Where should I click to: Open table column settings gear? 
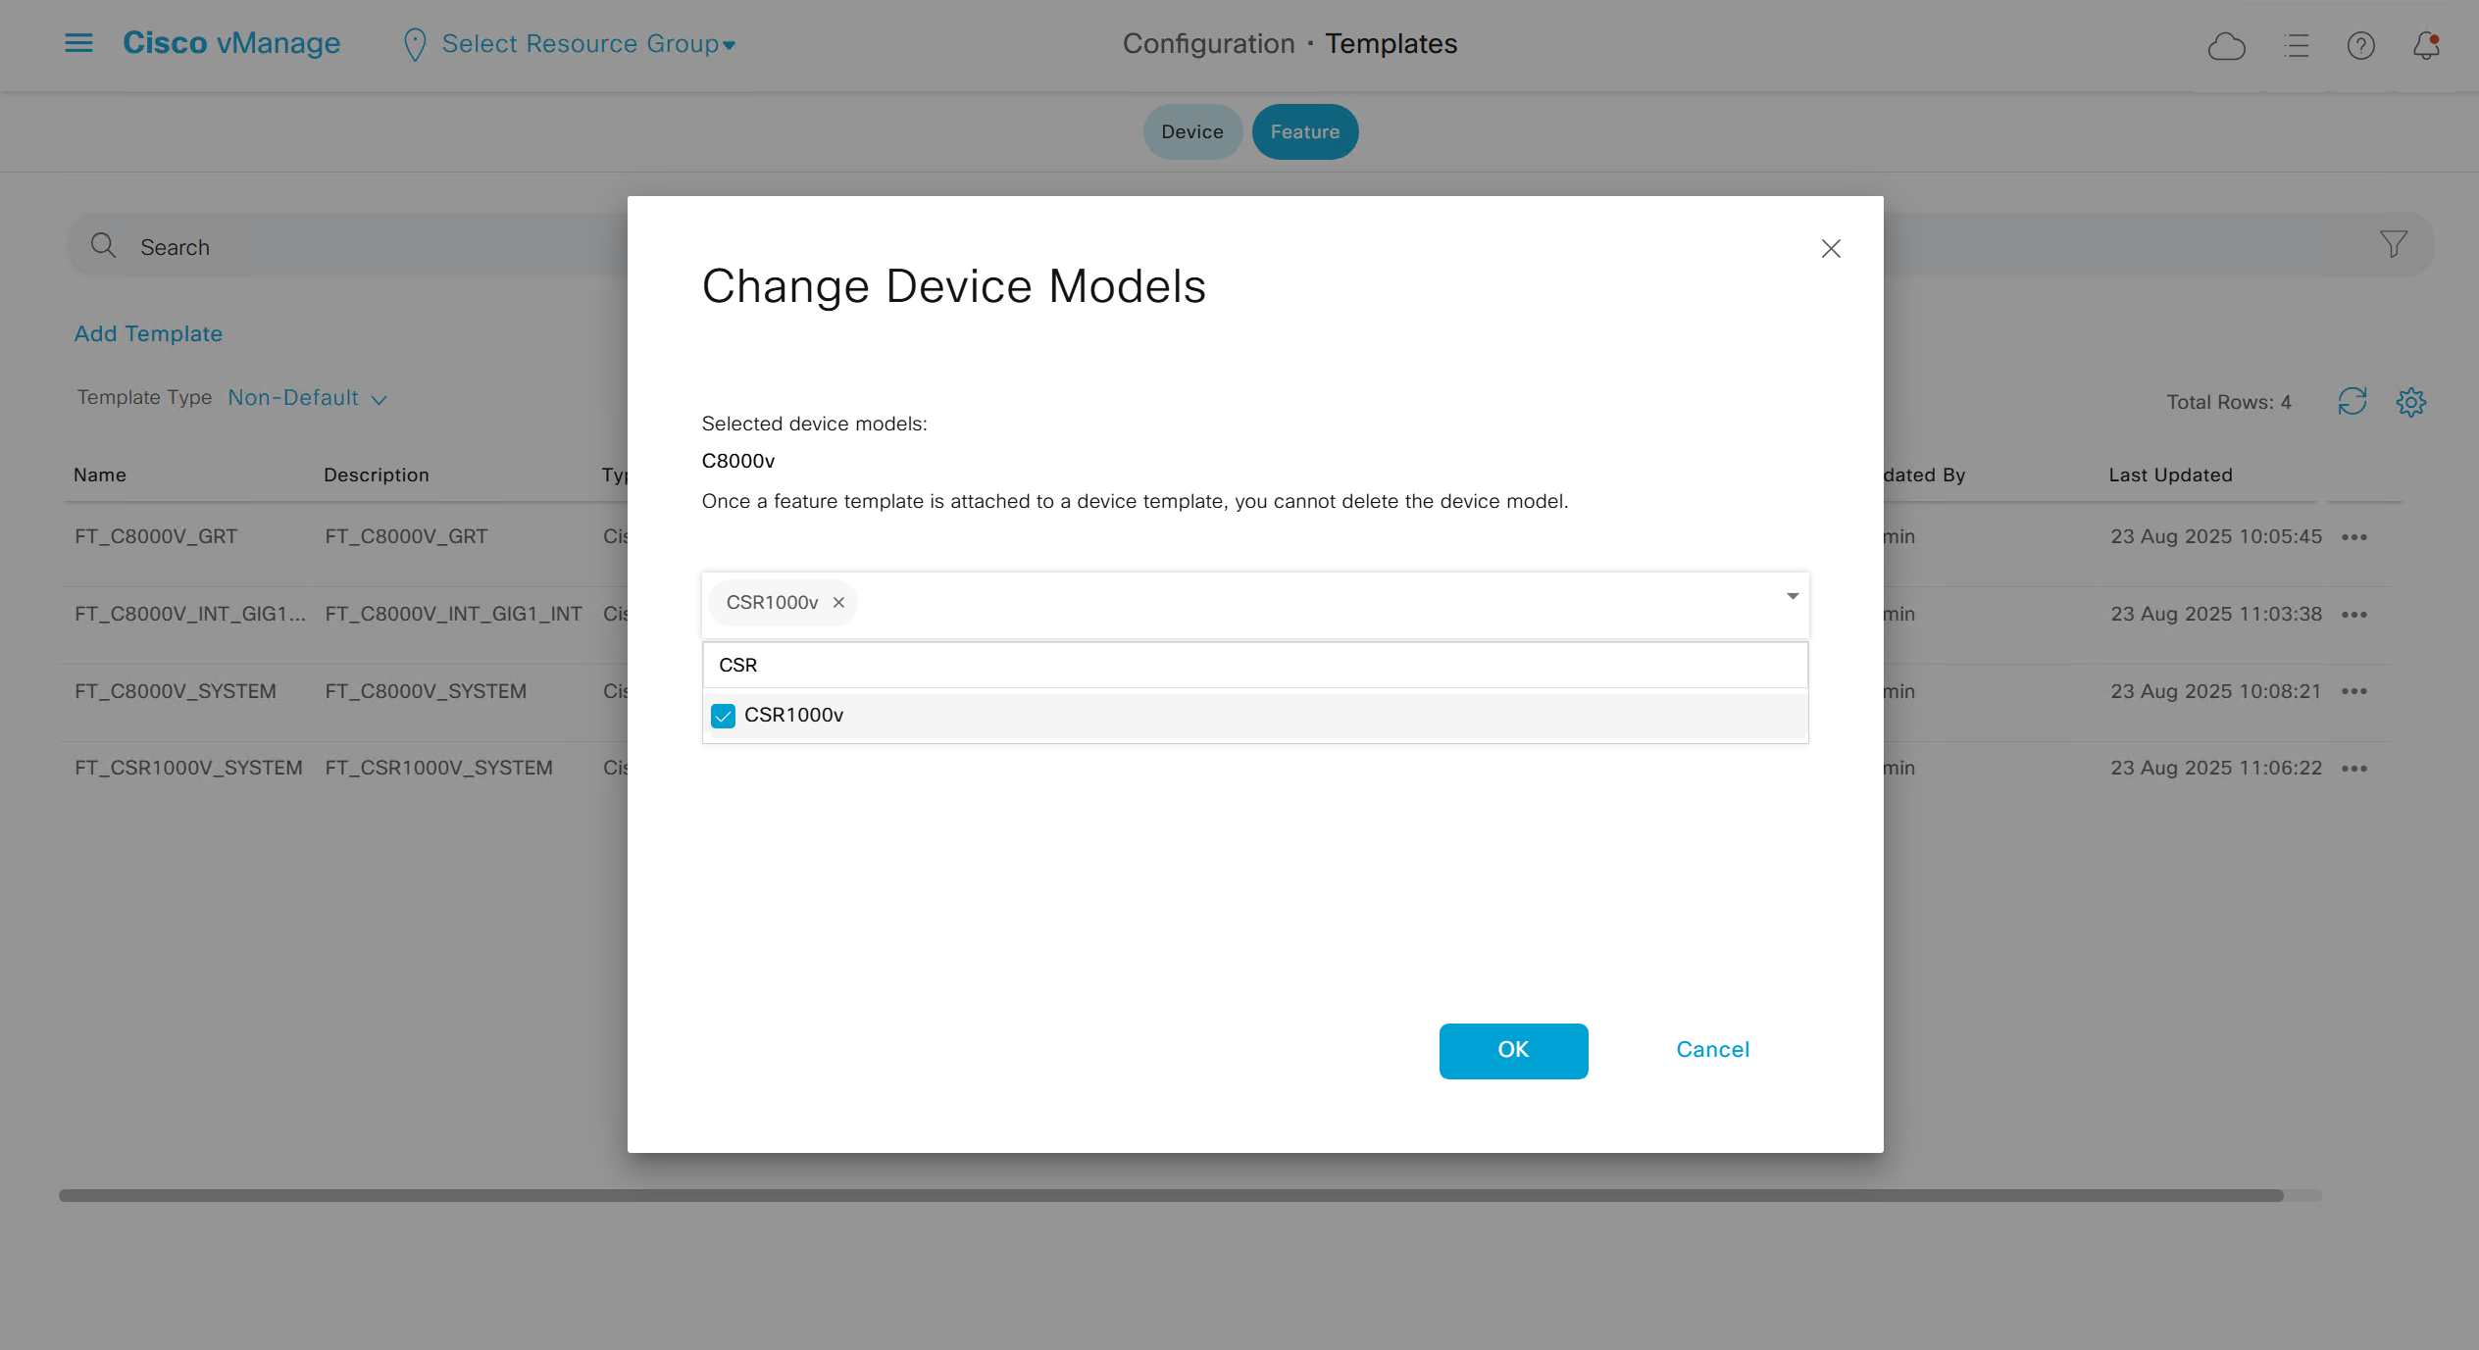2410,401
